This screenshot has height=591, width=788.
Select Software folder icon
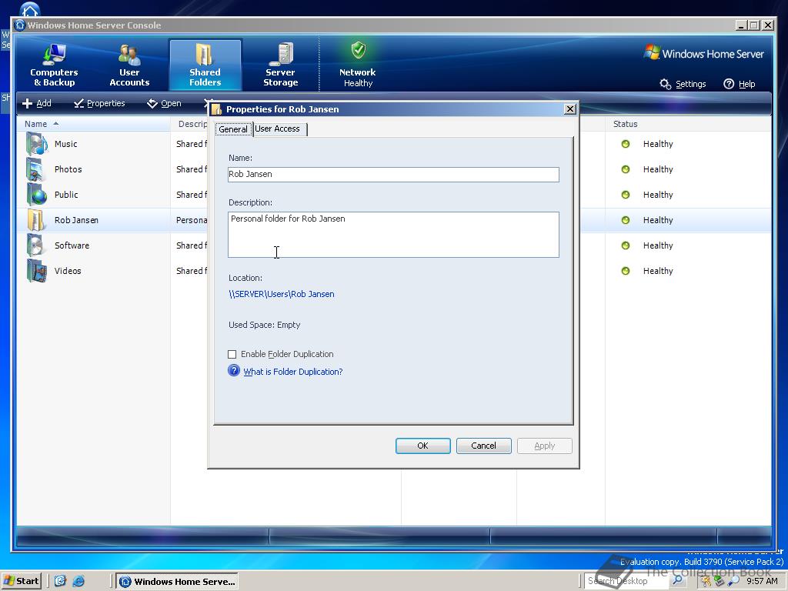(x=37, y=245)
